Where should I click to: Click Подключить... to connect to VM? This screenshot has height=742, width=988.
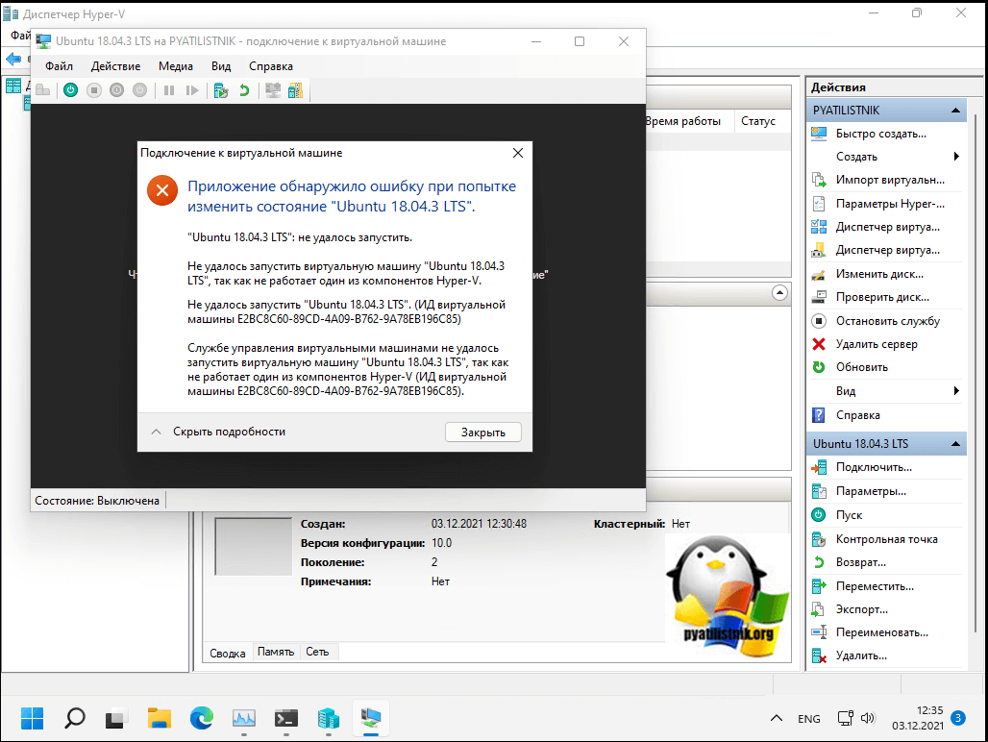(873, 467)
